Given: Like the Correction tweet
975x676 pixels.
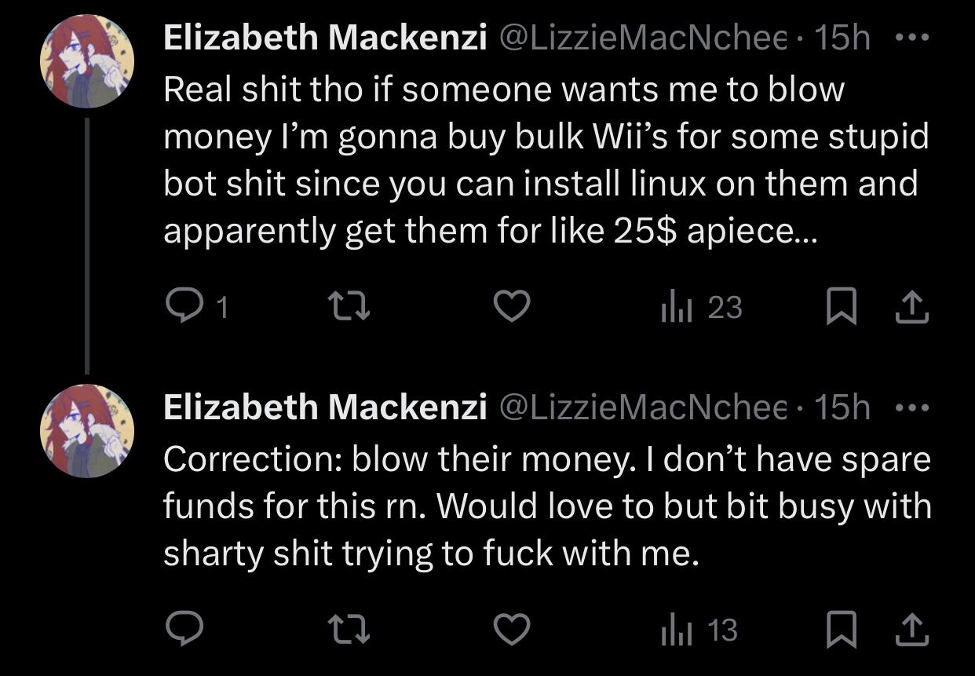Looking at the screenshot, I should click(512, 629).
